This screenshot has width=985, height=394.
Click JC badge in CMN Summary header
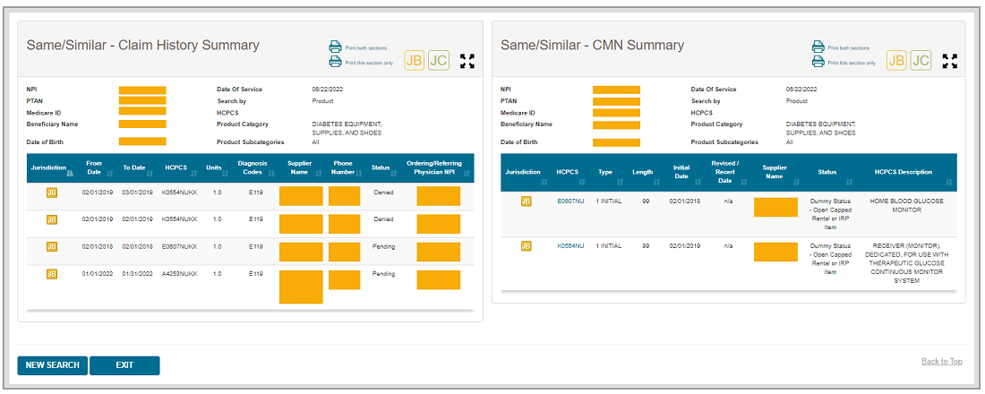(x=921, y=60)
